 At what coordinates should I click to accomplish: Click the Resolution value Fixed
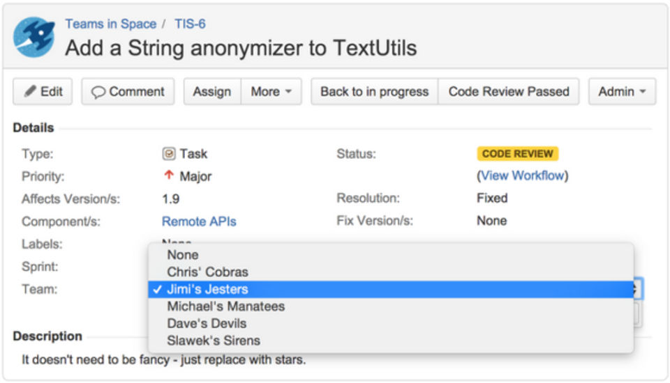coord(492,198)
